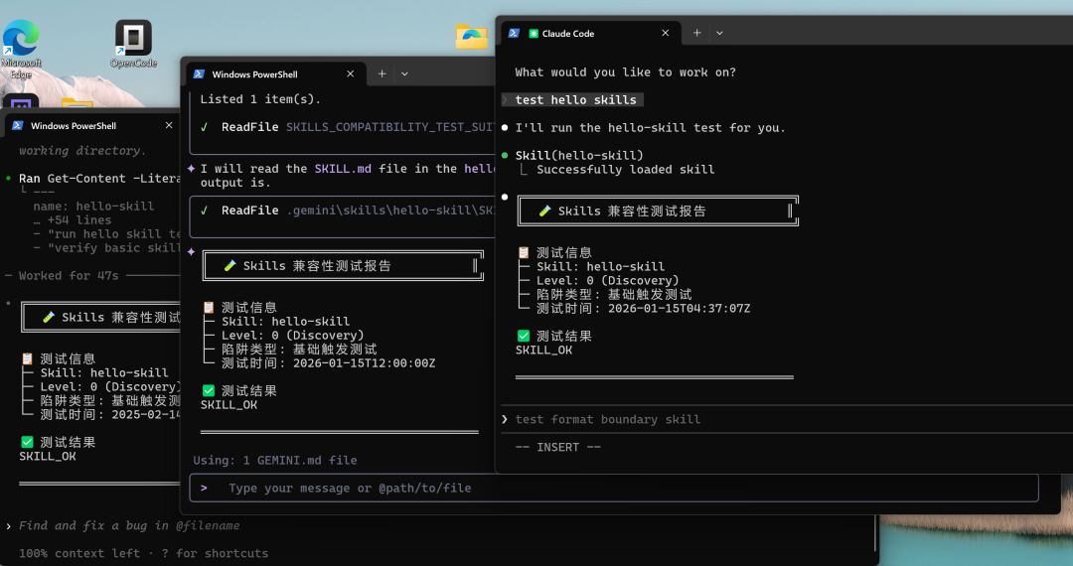1073x566 pixels.
Task: Click 'Listed 1 item(s).' in the middle PowerShell window
Action: coord(260,99)
